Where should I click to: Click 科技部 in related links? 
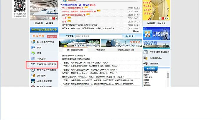(x=146, y=83)
